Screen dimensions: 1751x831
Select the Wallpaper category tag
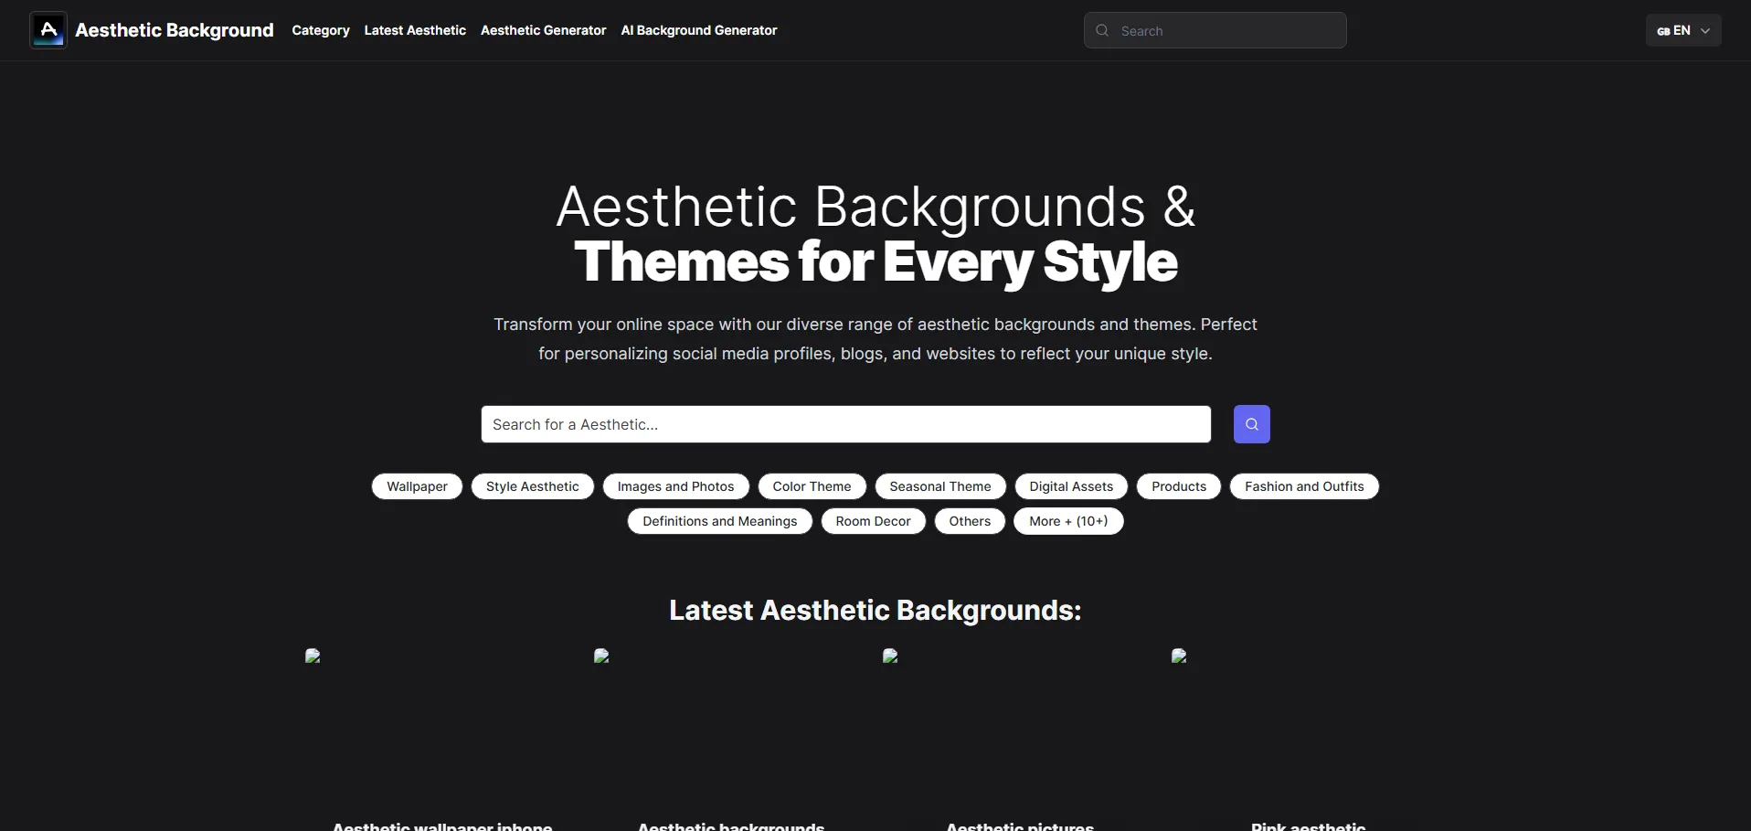pyautogui.click(x=417, y=486)
